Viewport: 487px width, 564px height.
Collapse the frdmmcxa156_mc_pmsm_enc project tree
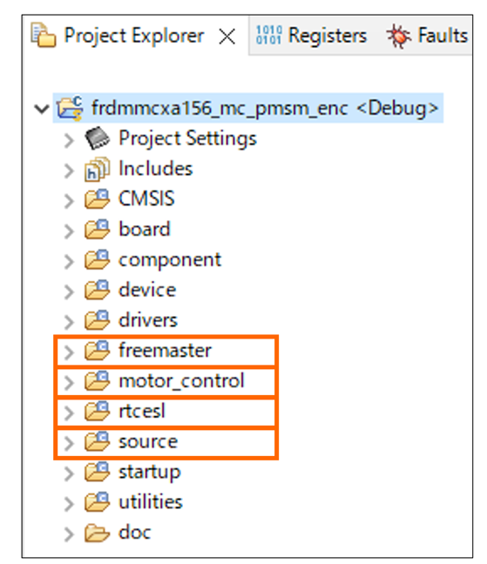[42, 109]
